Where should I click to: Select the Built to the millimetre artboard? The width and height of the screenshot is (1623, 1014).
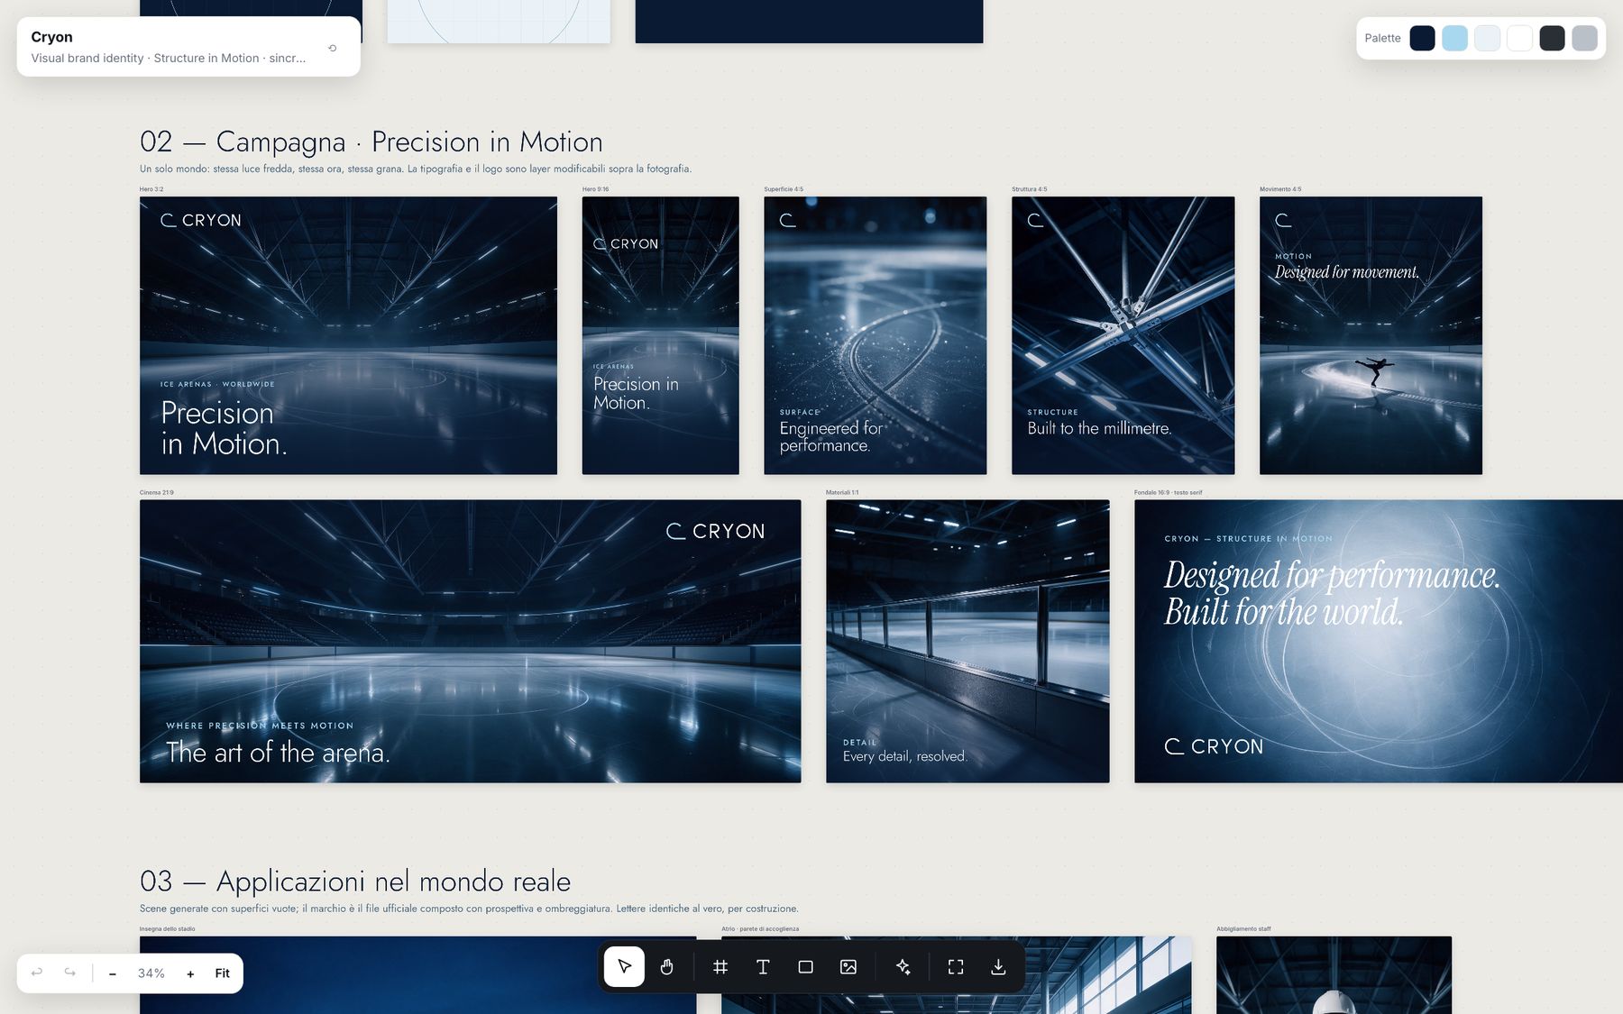[1123, 335]
